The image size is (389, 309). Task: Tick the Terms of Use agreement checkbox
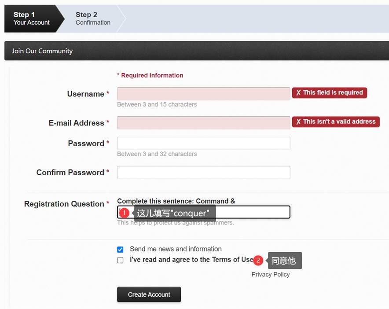tap(120, 260)
